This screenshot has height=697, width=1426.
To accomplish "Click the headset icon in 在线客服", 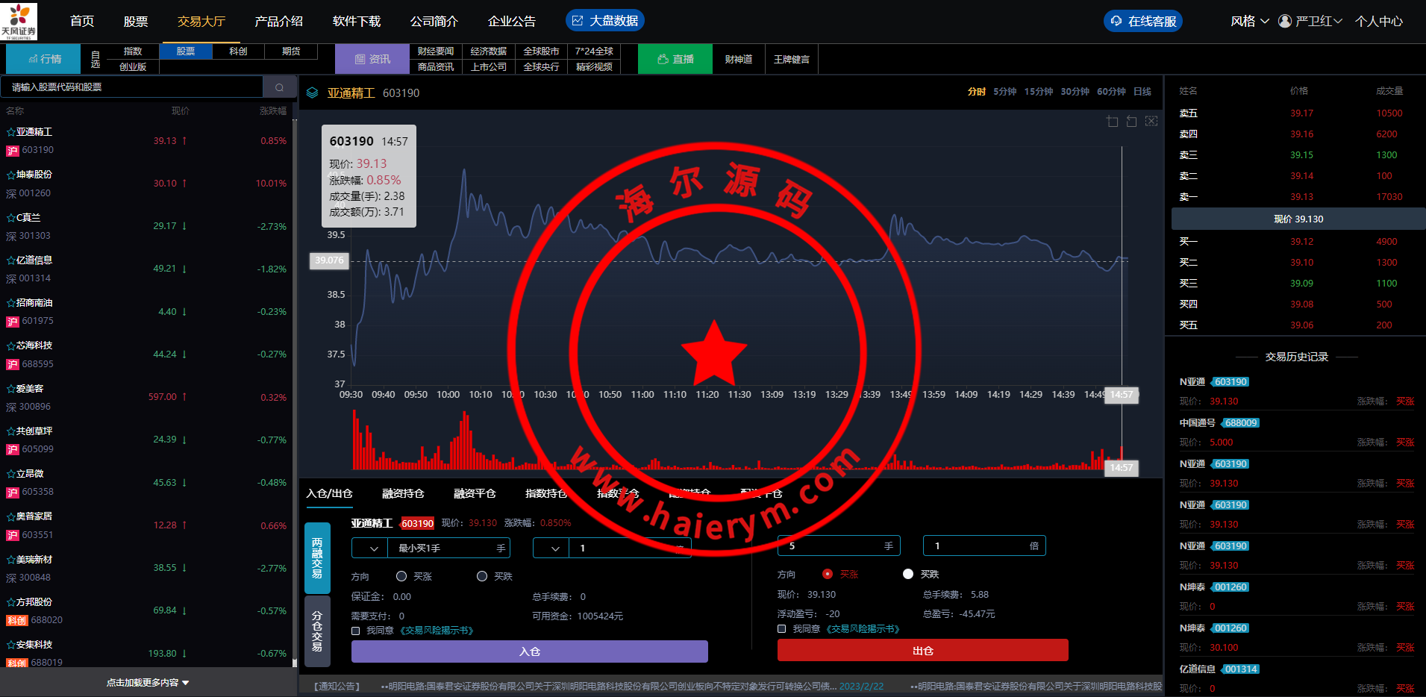I will tap(1116, 21).
